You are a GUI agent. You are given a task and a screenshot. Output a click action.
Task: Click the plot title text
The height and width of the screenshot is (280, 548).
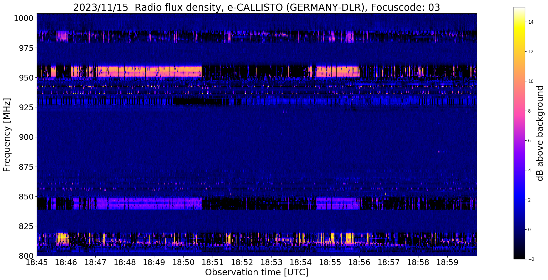[x=257, y=7]
